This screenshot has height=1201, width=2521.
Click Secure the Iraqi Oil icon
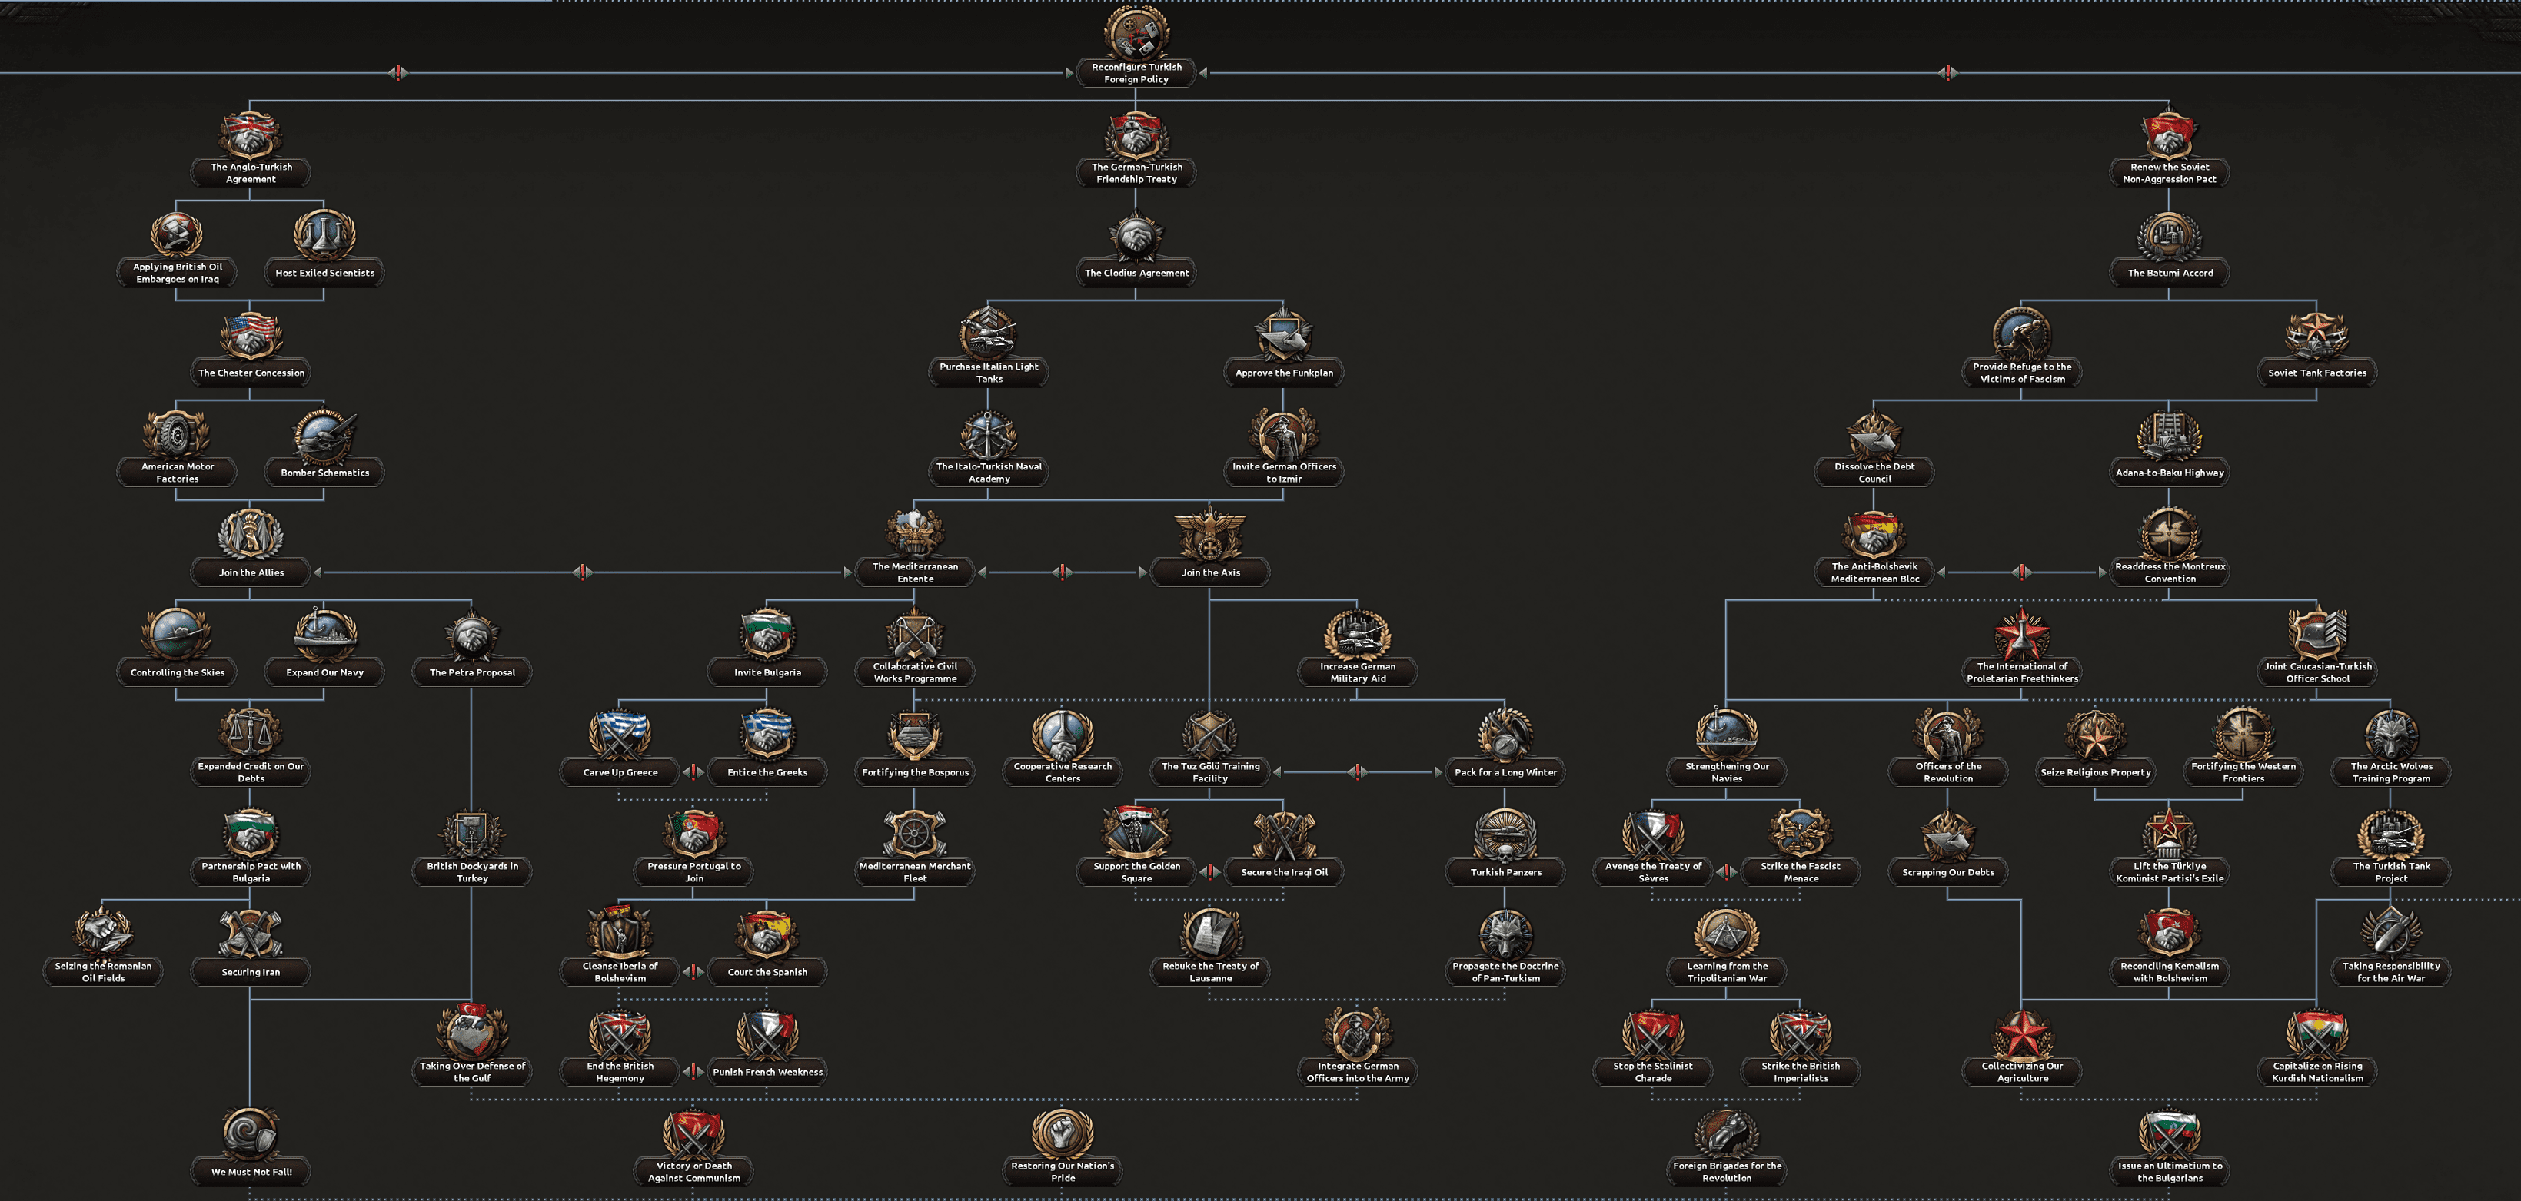click(1284, 836)
